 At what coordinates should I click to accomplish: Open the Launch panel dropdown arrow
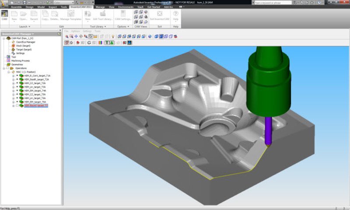[x=30, y=27]
